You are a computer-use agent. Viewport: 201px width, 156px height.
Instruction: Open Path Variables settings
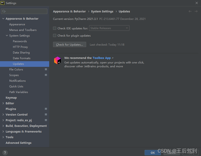[x=18, y=92]
